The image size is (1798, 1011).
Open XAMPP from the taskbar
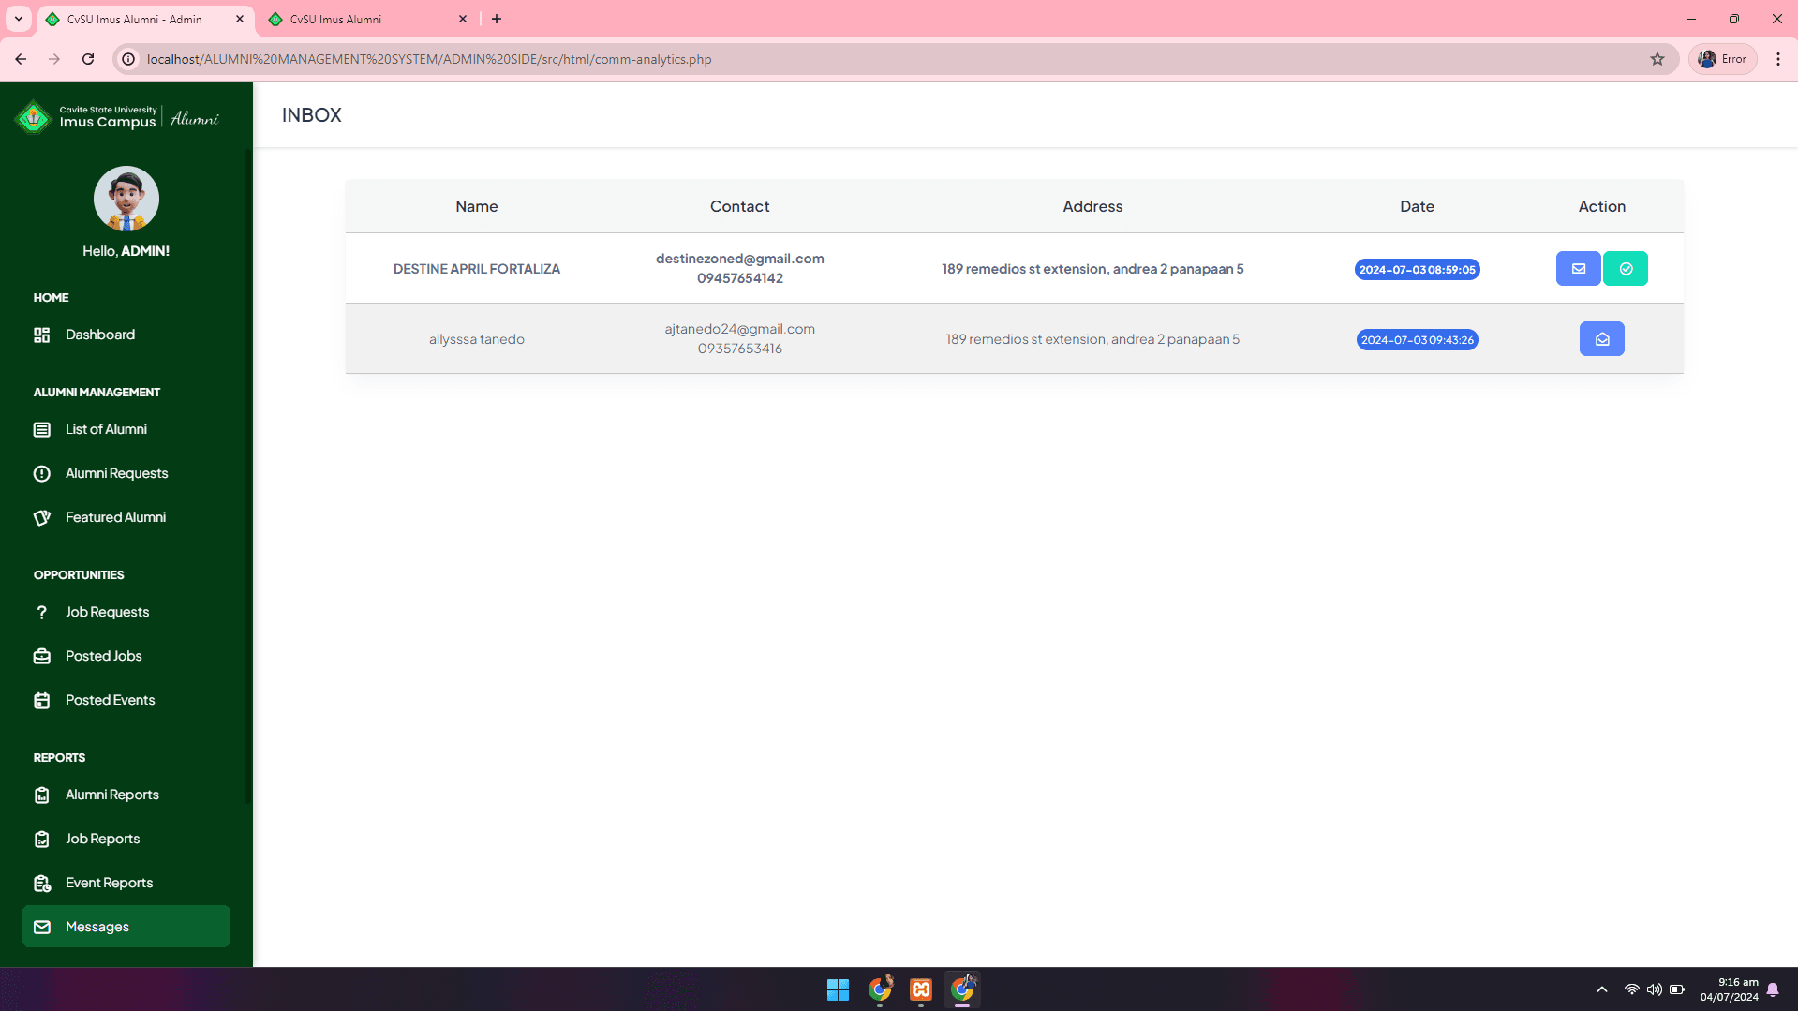pos(921,989)
